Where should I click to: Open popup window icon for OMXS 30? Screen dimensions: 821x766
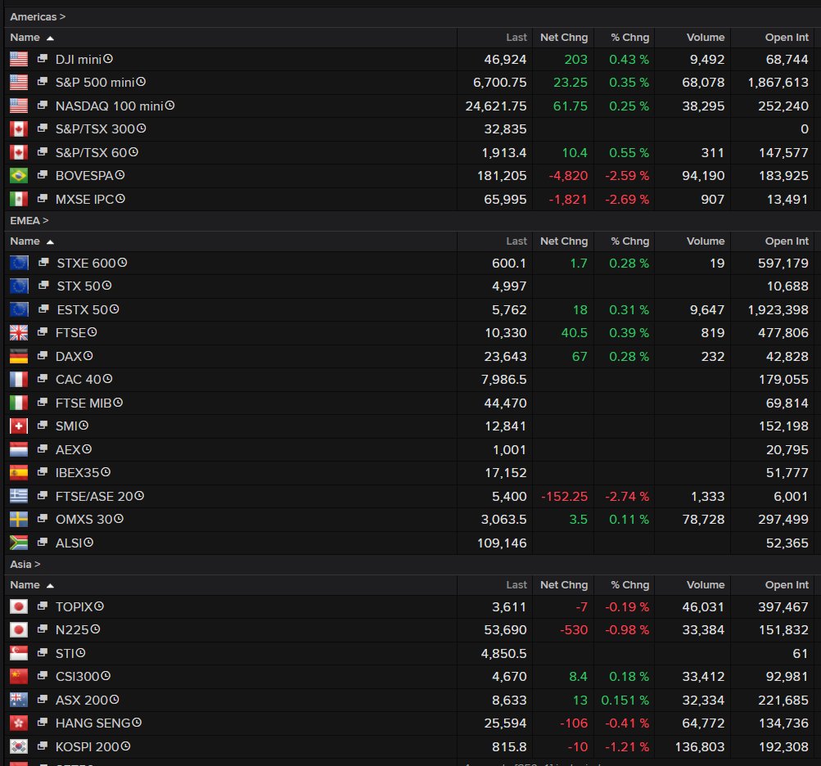click(43, 518)
